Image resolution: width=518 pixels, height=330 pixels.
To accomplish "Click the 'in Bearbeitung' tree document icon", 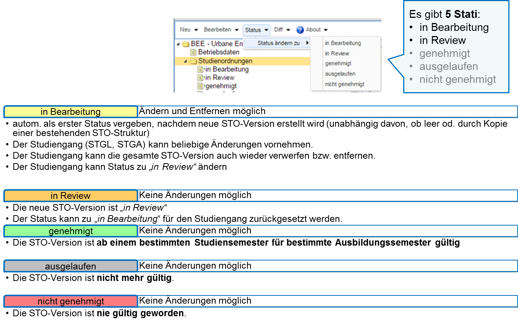I will 200,69.
